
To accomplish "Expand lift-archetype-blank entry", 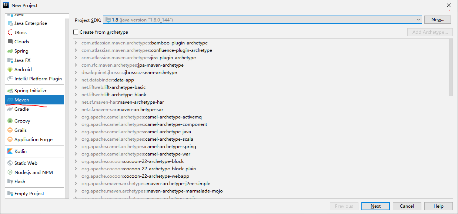I will 76,95.
